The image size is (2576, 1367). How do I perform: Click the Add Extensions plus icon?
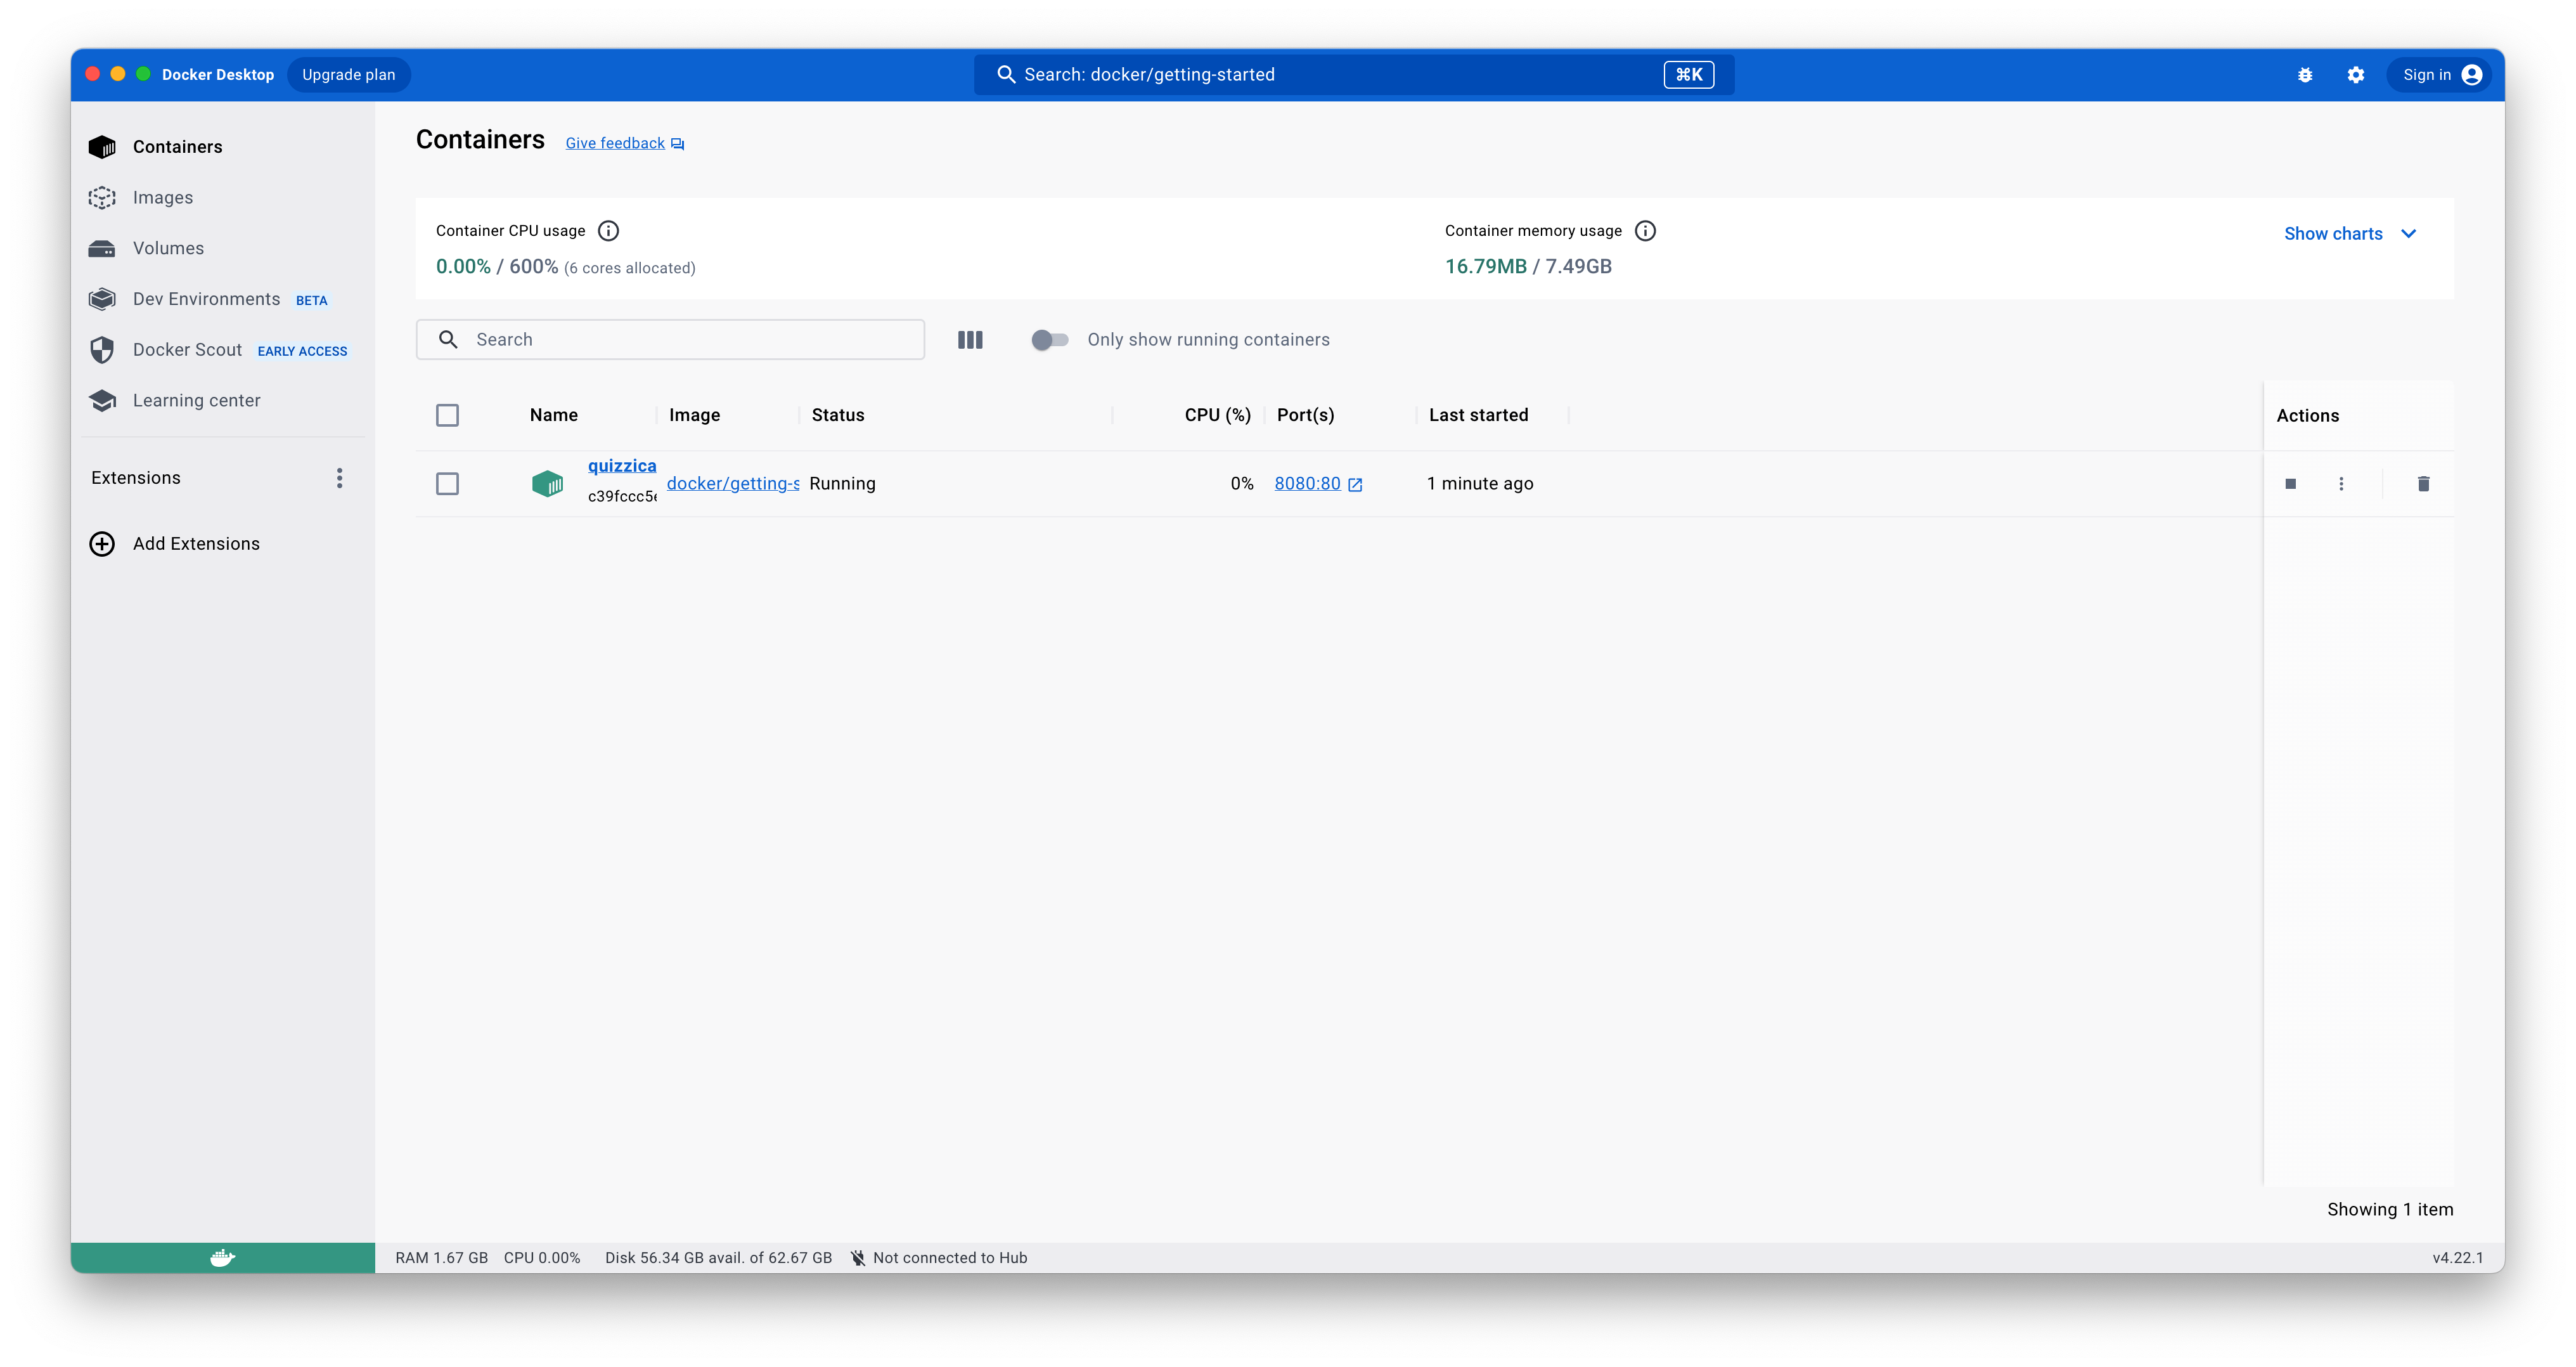102,543
